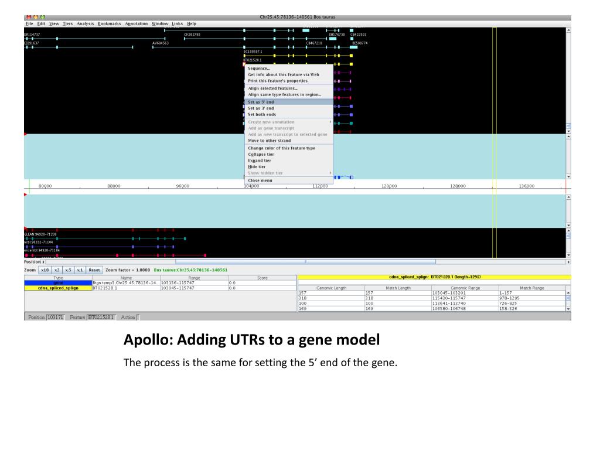Open the Window menu
The image size is (600, 450).
[160, 23]
